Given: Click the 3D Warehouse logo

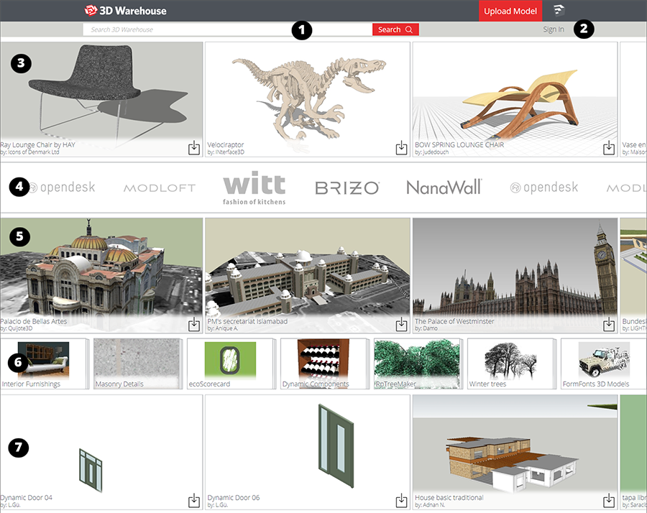Looking at the screenshot, I should (125, 11).
